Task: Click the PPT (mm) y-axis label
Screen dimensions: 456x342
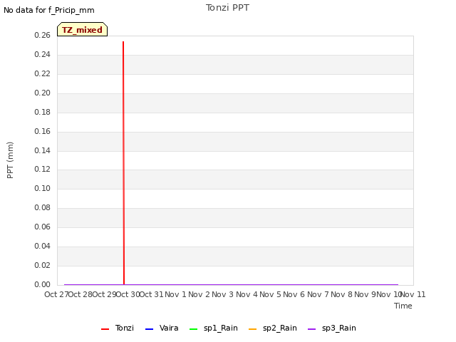Action: (x=10, y=160)
